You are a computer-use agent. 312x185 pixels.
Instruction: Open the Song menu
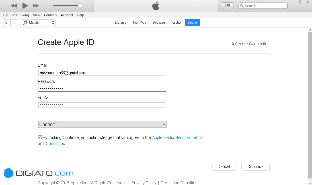[25, 15]
